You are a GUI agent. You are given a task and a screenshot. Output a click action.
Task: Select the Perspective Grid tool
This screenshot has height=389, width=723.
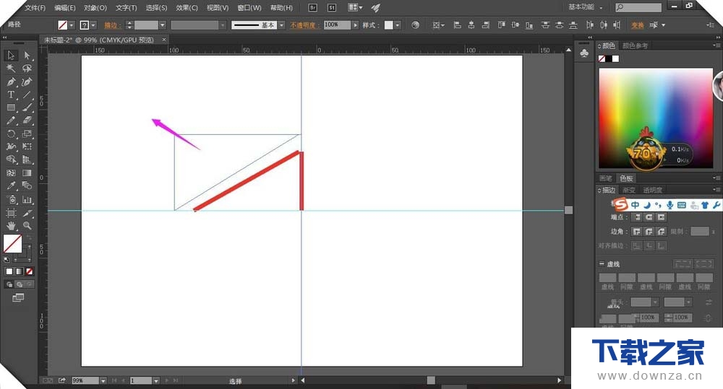(27, 159)
